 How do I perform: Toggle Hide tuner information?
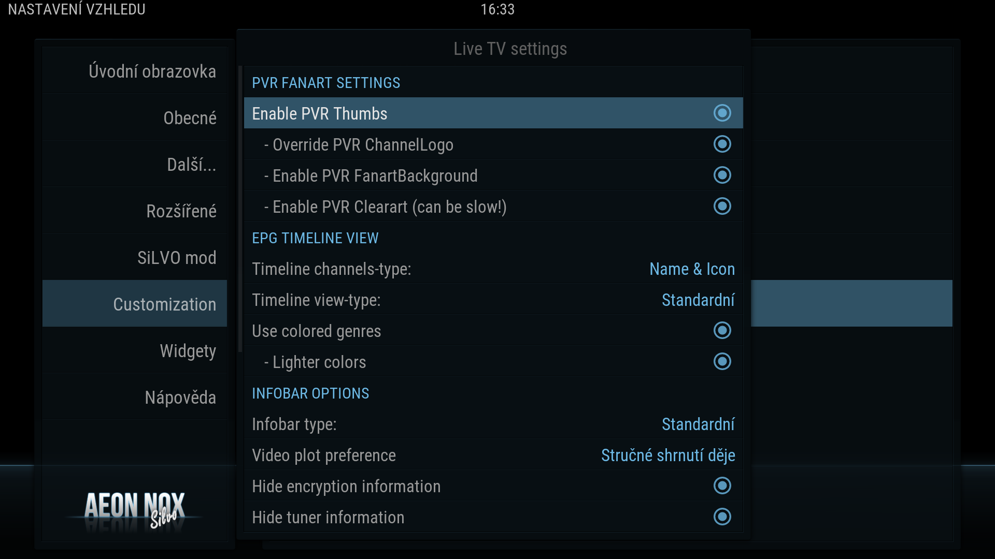point(722,517)
